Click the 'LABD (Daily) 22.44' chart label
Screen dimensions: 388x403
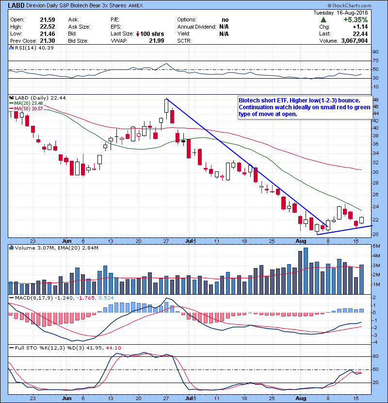click(x=40, y=98)
